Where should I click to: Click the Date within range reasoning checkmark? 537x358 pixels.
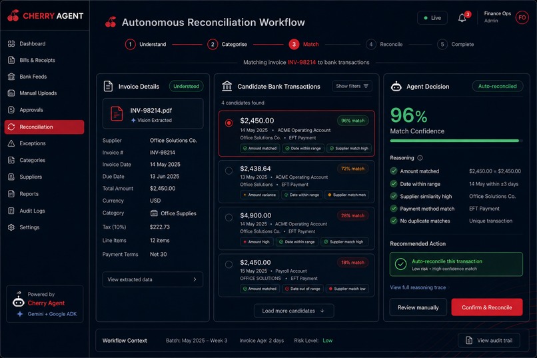pyautogui.click(x=394, y=183)
